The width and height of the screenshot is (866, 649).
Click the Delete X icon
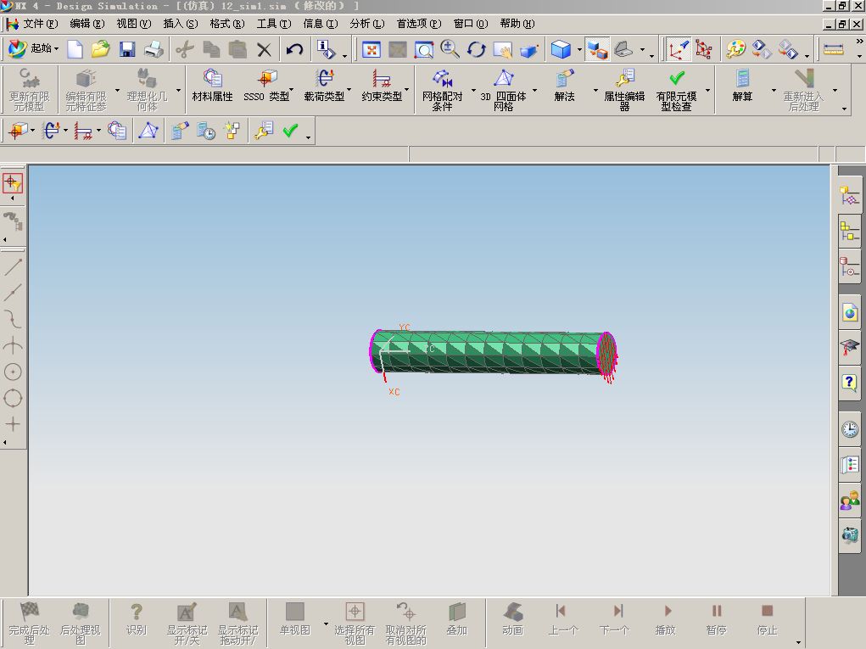(x=264, y=50)
